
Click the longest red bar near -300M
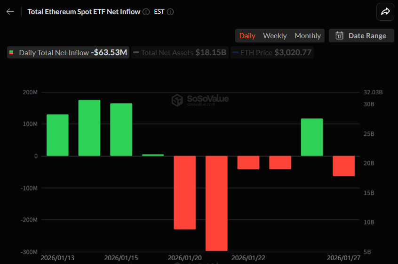(216, 203)
